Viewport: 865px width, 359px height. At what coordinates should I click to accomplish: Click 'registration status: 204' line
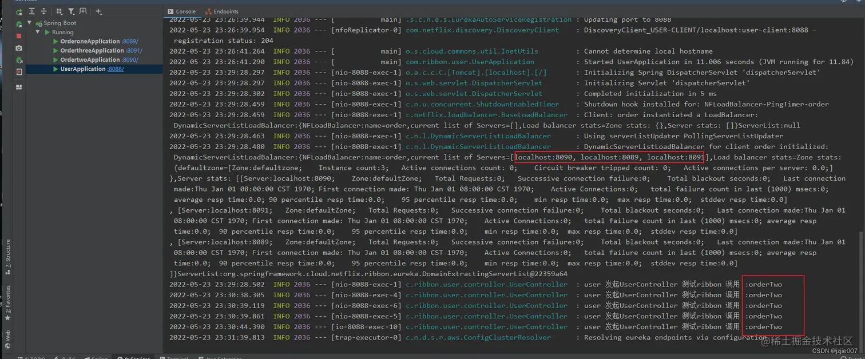[224, 41]
